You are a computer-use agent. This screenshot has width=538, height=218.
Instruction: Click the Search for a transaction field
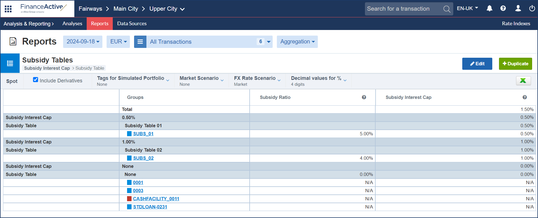[403, 9]
